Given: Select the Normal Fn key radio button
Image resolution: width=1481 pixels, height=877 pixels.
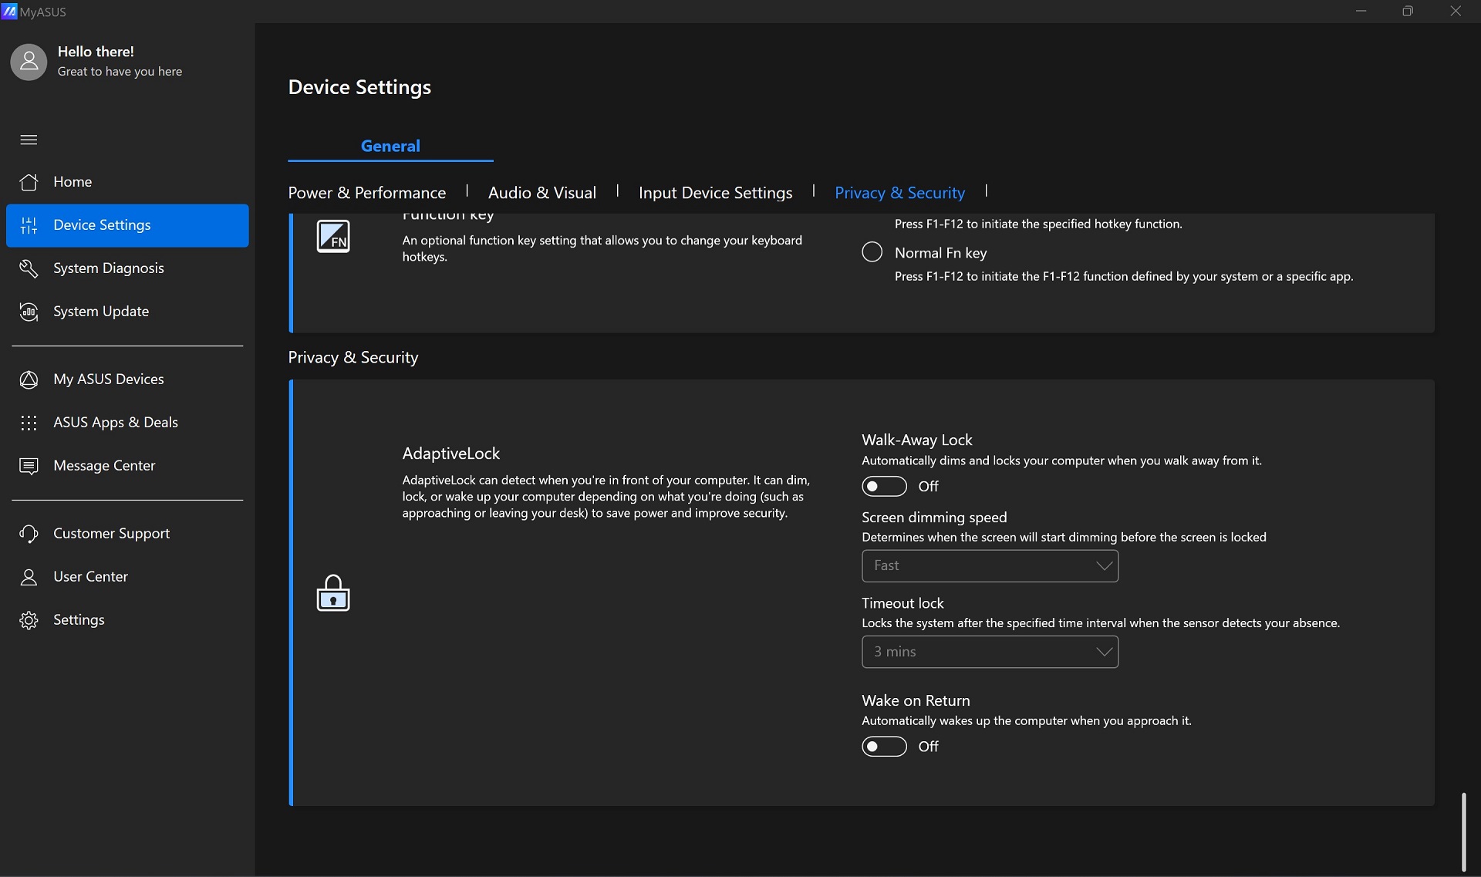Looking at the screenshot, I should coord(872,252).
